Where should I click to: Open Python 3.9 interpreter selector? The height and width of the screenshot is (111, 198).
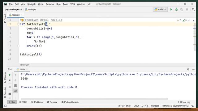(x=175, y=106)
